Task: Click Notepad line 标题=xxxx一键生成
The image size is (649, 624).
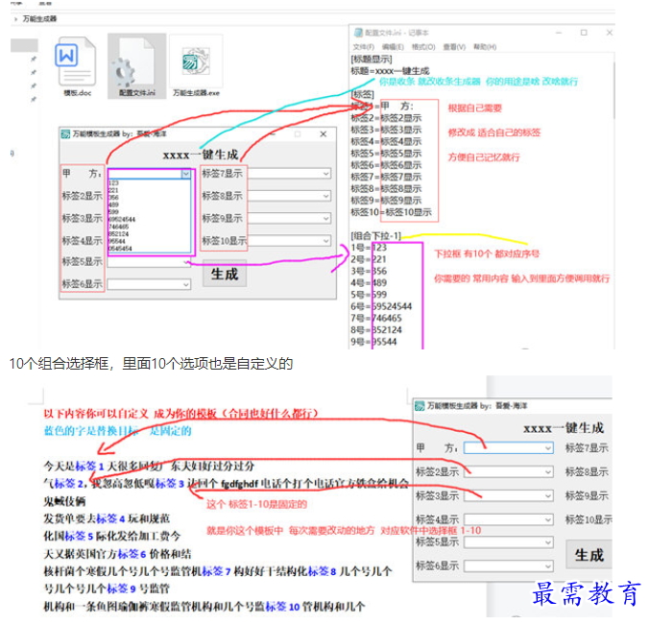Action: 390,71
